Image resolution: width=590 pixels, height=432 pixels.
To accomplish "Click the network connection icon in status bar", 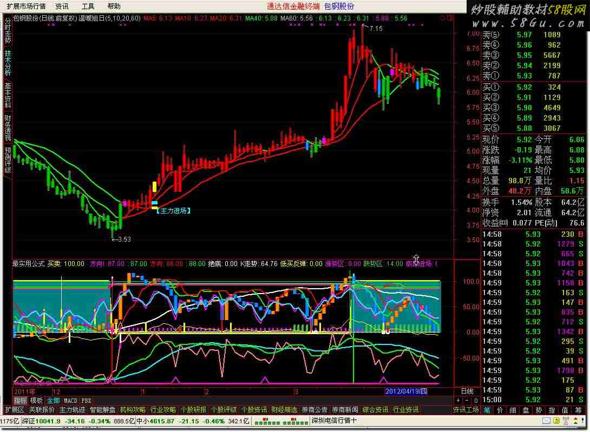I will pos(566,421).
